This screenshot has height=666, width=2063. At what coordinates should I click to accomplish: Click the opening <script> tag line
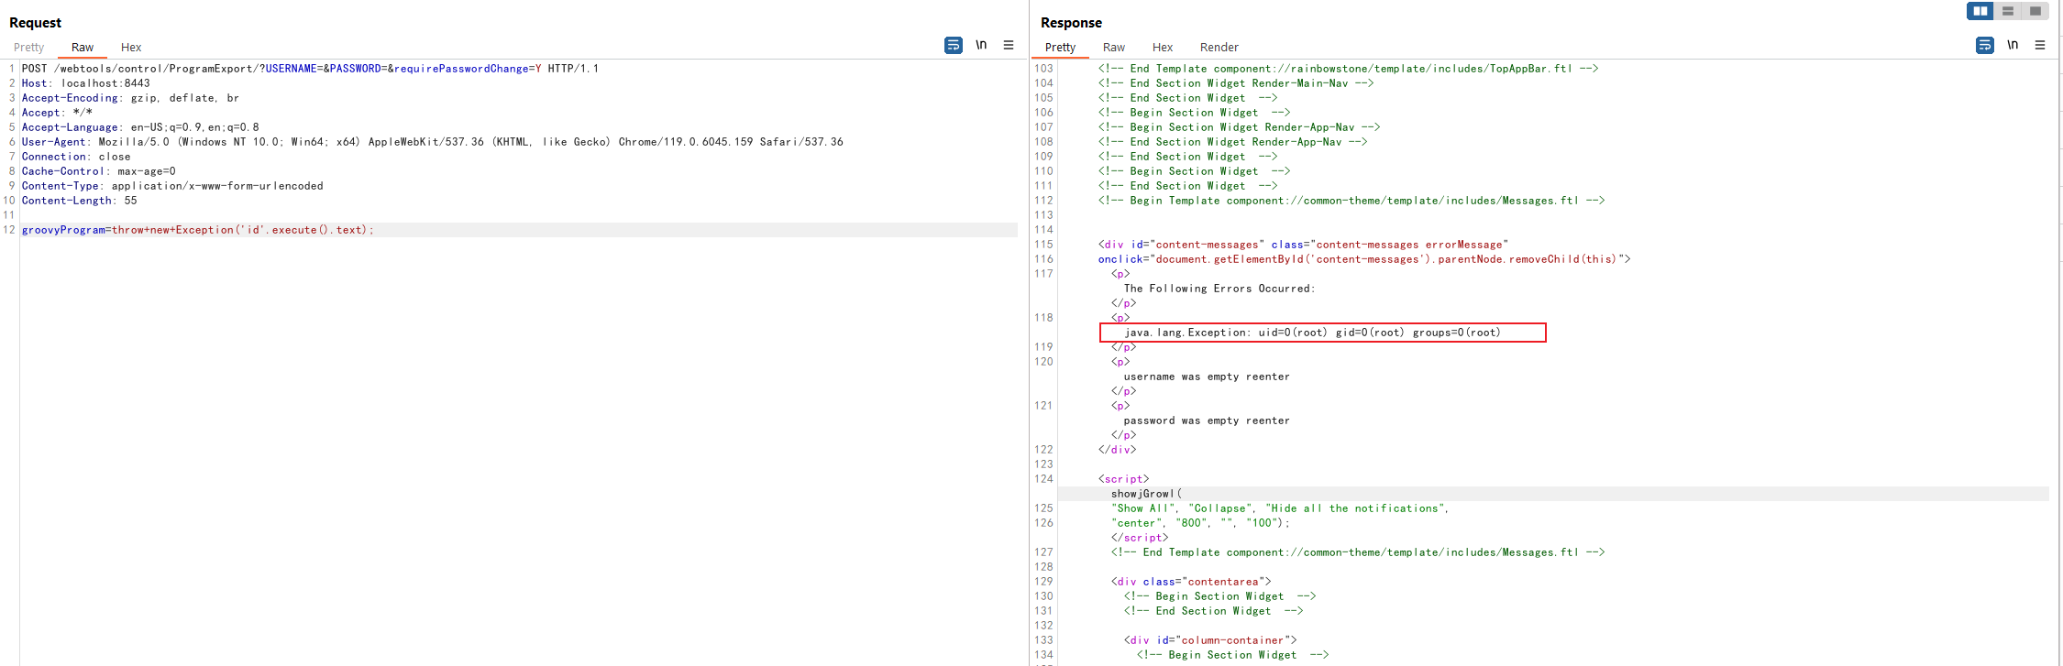pos(1124,479)
